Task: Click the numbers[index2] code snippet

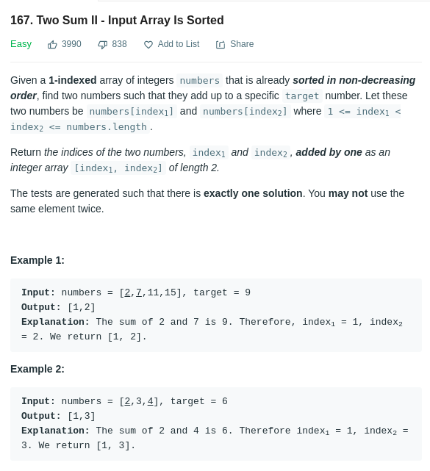Action: [246, 112]
